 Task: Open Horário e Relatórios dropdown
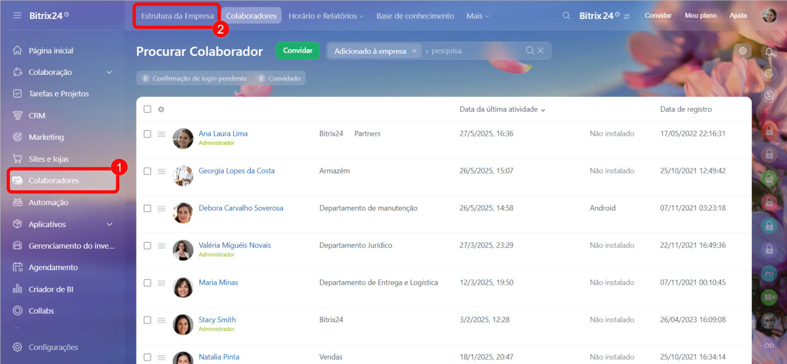pos(326,16)
